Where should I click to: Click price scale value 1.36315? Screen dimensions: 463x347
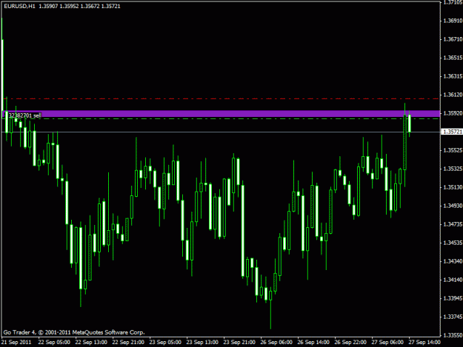(x=453, y=76)
